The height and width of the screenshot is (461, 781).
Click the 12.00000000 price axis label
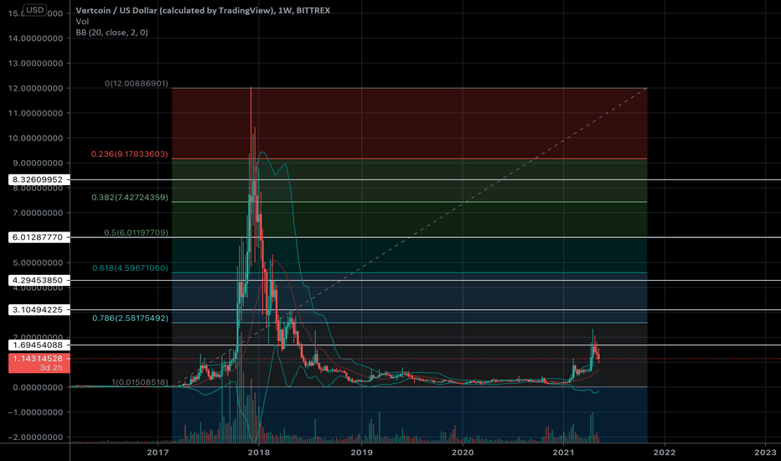(36, 88)
